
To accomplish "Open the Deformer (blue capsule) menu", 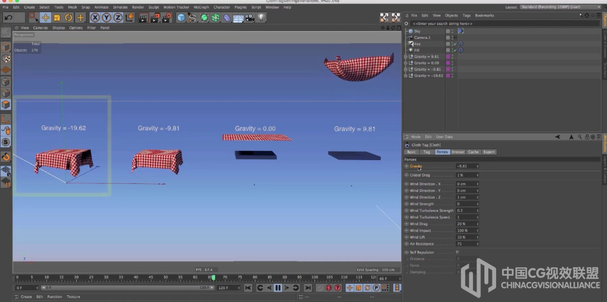I will tap(227, 18).
